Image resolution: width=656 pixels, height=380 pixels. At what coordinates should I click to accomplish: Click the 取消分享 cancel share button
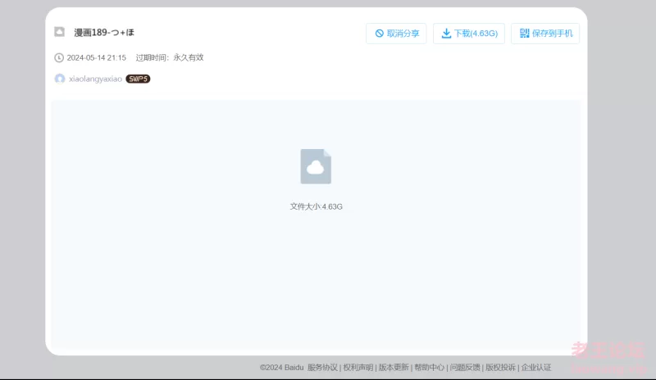[x=396, y=34]
